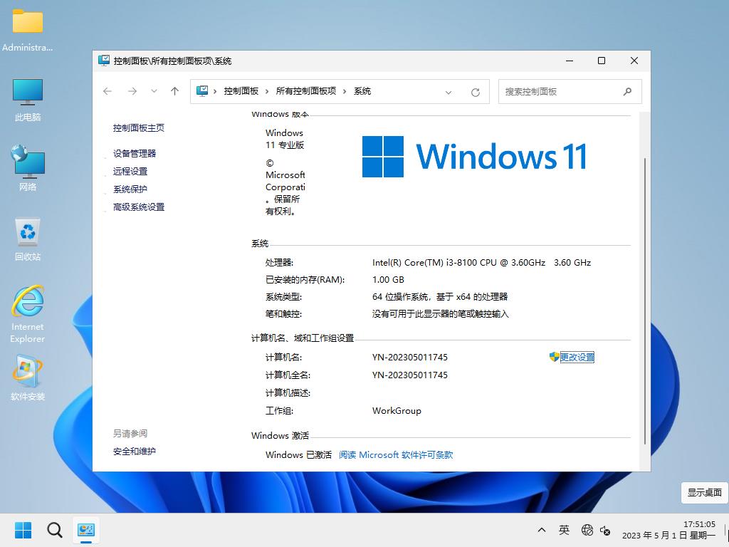729x547 pixels.
Task: Click the Back navigation arrow
Action: coord(107,91)
